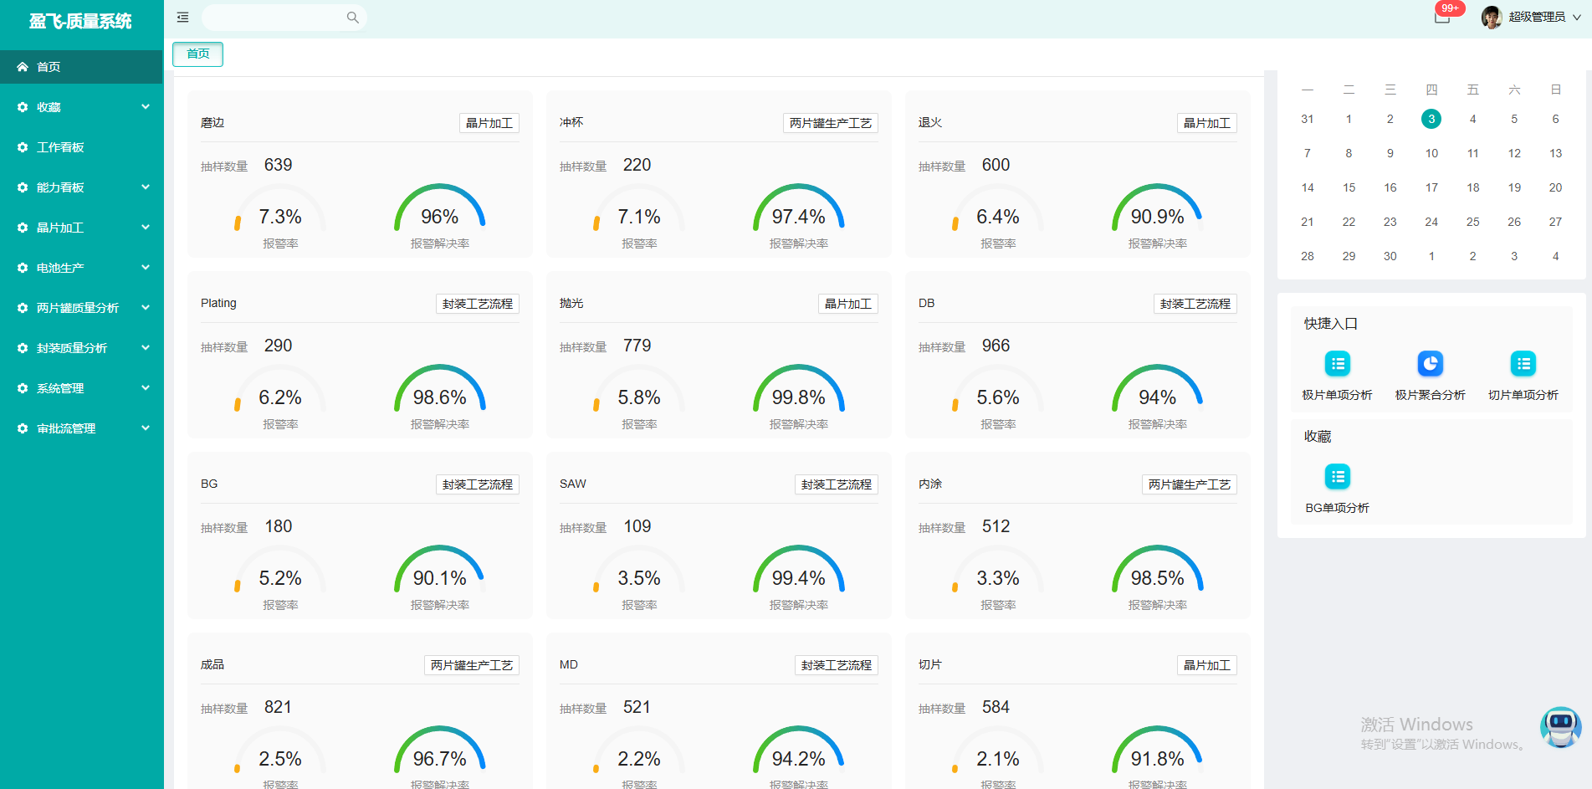This screenshot has height=789, width=1592.
Task: Expand 晶片加工 in the sidebar
Action: coord(81,228)
